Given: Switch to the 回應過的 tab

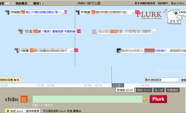Looking at the screenshot, I should click(173, 90).
